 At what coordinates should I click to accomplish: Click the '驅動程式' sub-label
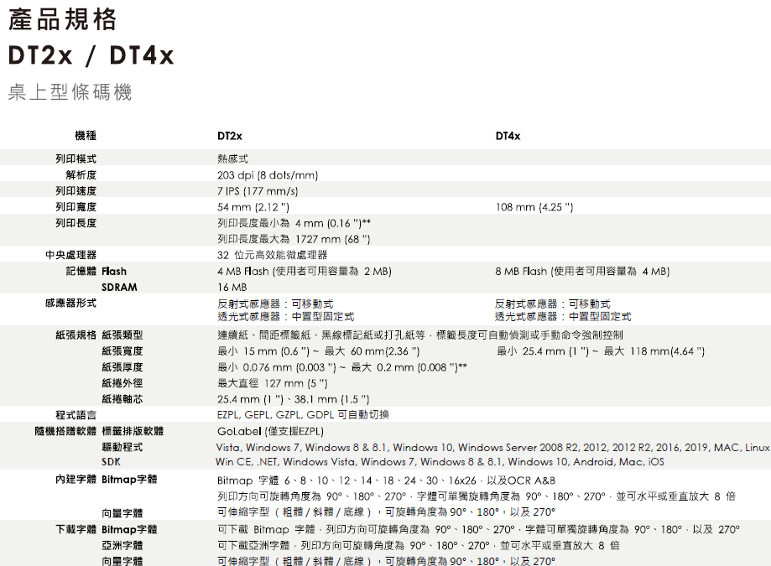pyautogui.click(x=122, y=448)
